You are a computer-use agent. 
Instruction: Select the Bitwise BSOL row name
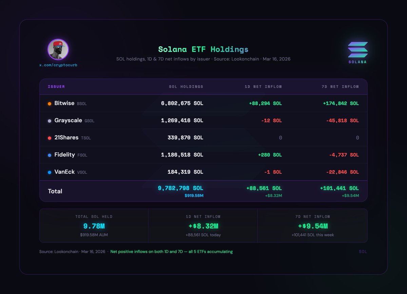click(x=64, y=103)
